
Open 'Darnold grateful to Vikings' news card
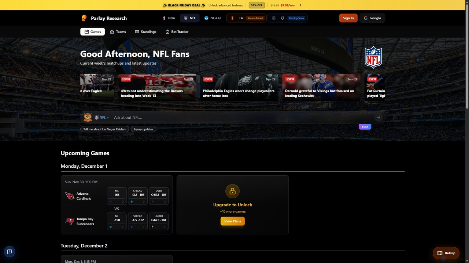(x=321, y=87)
